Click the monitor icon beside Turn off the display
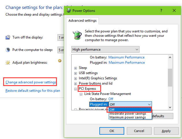Viewport: 182px width, 139px height. pos(8,37)
